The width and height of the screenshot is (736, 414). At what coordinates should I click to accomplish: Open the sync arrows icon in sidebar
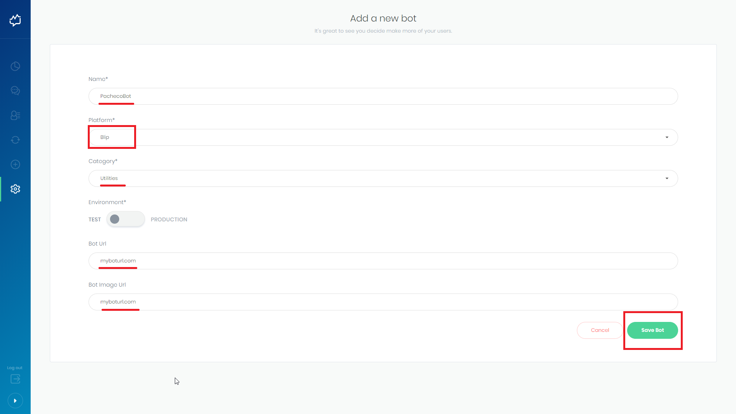[x=15, y=140]
